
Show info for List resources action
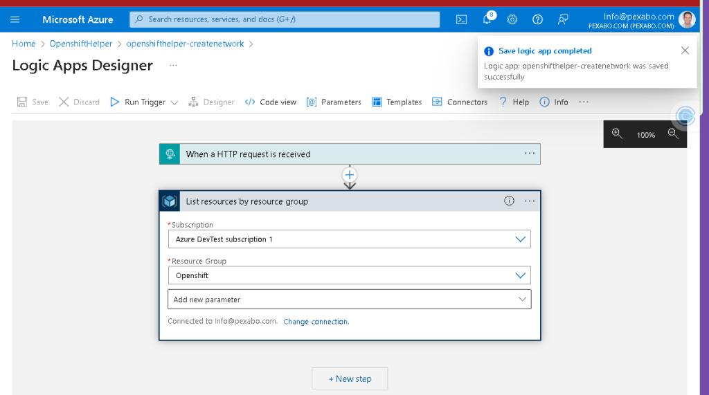509,201
